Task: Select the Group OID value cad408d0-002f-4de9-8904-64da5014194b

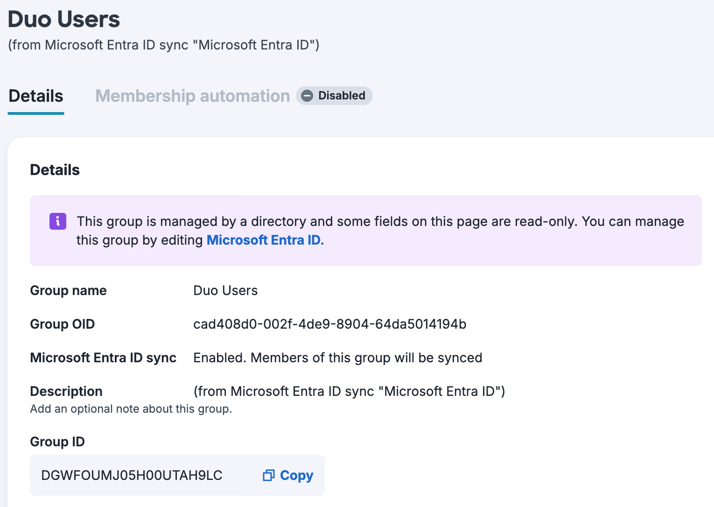Action: pos(330,324)
